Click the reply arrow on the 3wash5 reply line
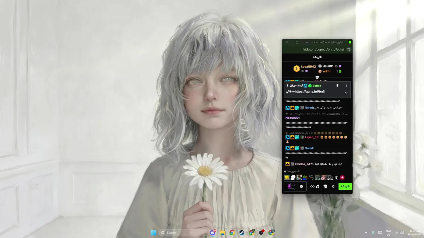Viewport: 424px width, 238px height. pos(287,114)
